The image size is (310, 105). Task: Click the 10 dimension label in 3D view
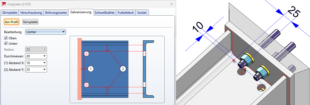pyautogui.click(x=198, y=26)
